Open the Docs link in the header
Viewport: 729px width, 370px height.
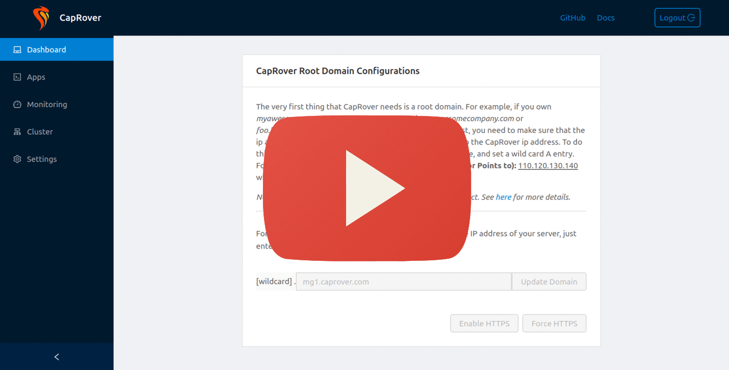pos(605,18)
